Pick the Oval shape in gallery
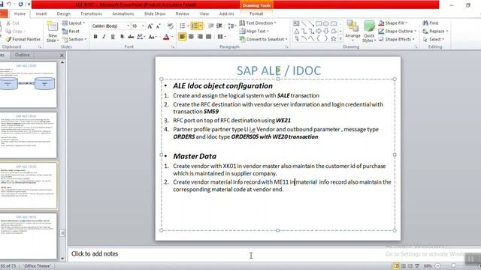This screenshot has height=270, width=481. pyautogui.click(x=326, y=23)
